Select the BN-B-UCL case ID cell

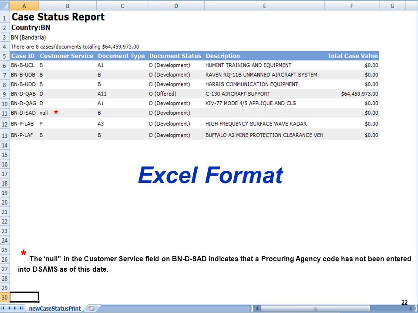coord(24,65)
